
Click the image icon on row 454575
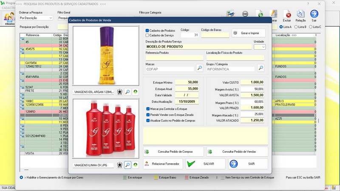click(x=23, y=49)
